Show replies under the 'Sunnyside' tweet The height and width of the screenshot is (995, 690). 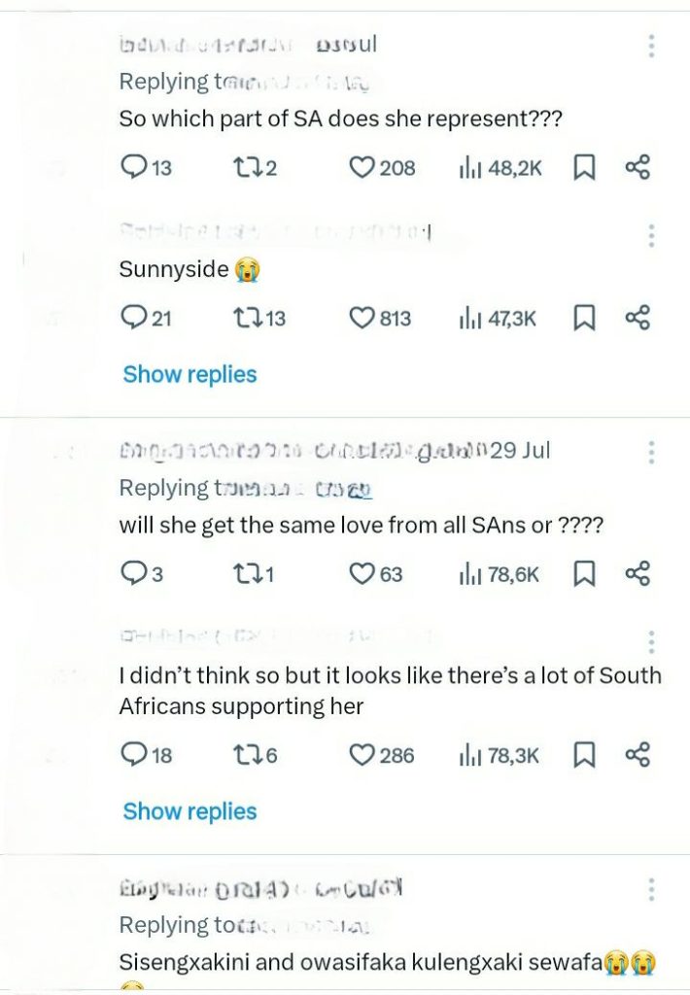pyautogui.click(x=190, y=374)
